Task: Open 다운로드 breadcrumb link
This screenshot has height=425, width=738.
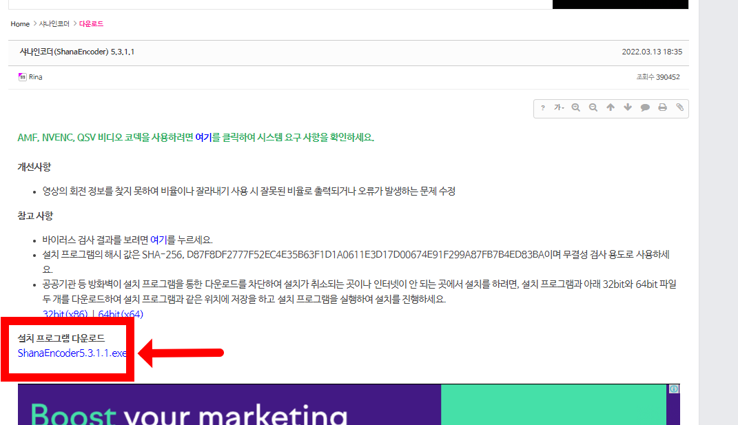Action: point(92,24)
